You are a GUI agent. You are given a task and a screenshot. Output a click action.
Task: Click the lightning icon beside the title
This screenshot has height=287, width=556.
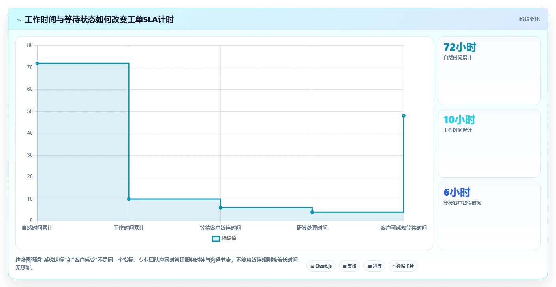[x=19, y=19]
